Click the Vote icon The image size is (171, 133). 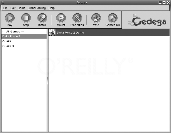point(96,18)
